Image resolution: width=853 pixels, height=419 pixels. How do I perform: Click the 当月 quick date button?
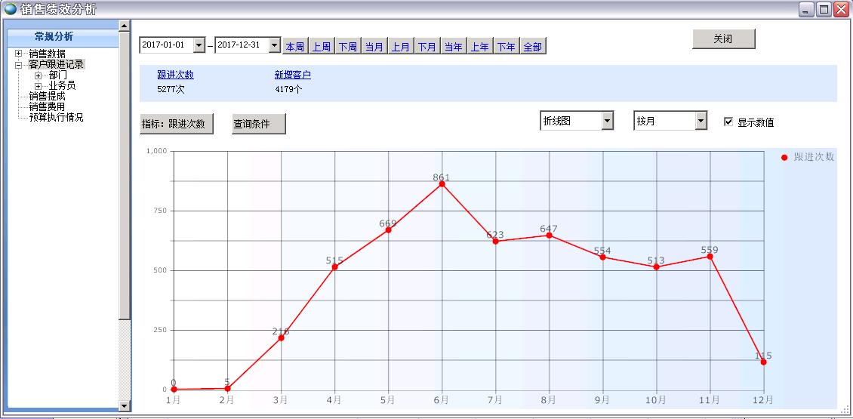coord(374,47)
